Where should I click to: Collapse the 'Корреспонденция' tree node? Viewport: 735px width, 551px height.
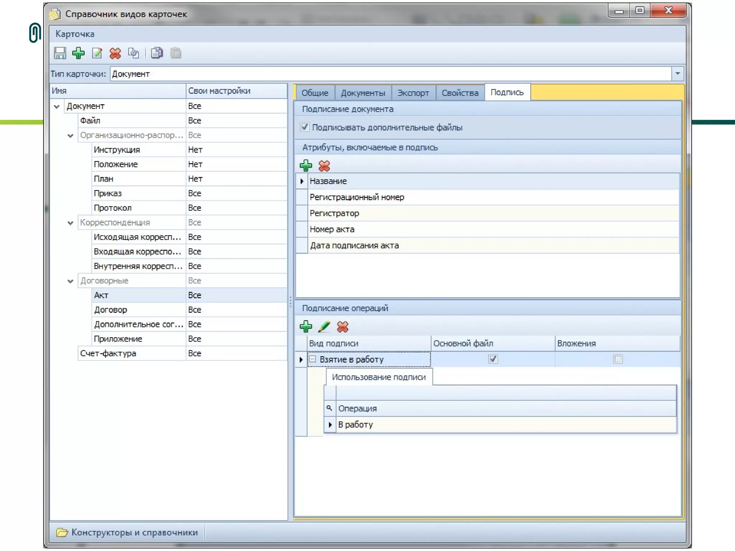70,223
